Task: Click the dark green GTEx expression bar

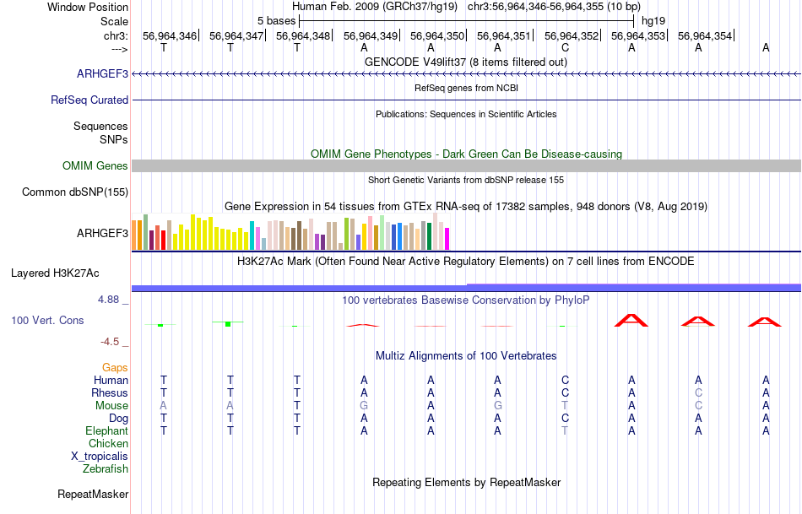Action: (x=429, y=236)
